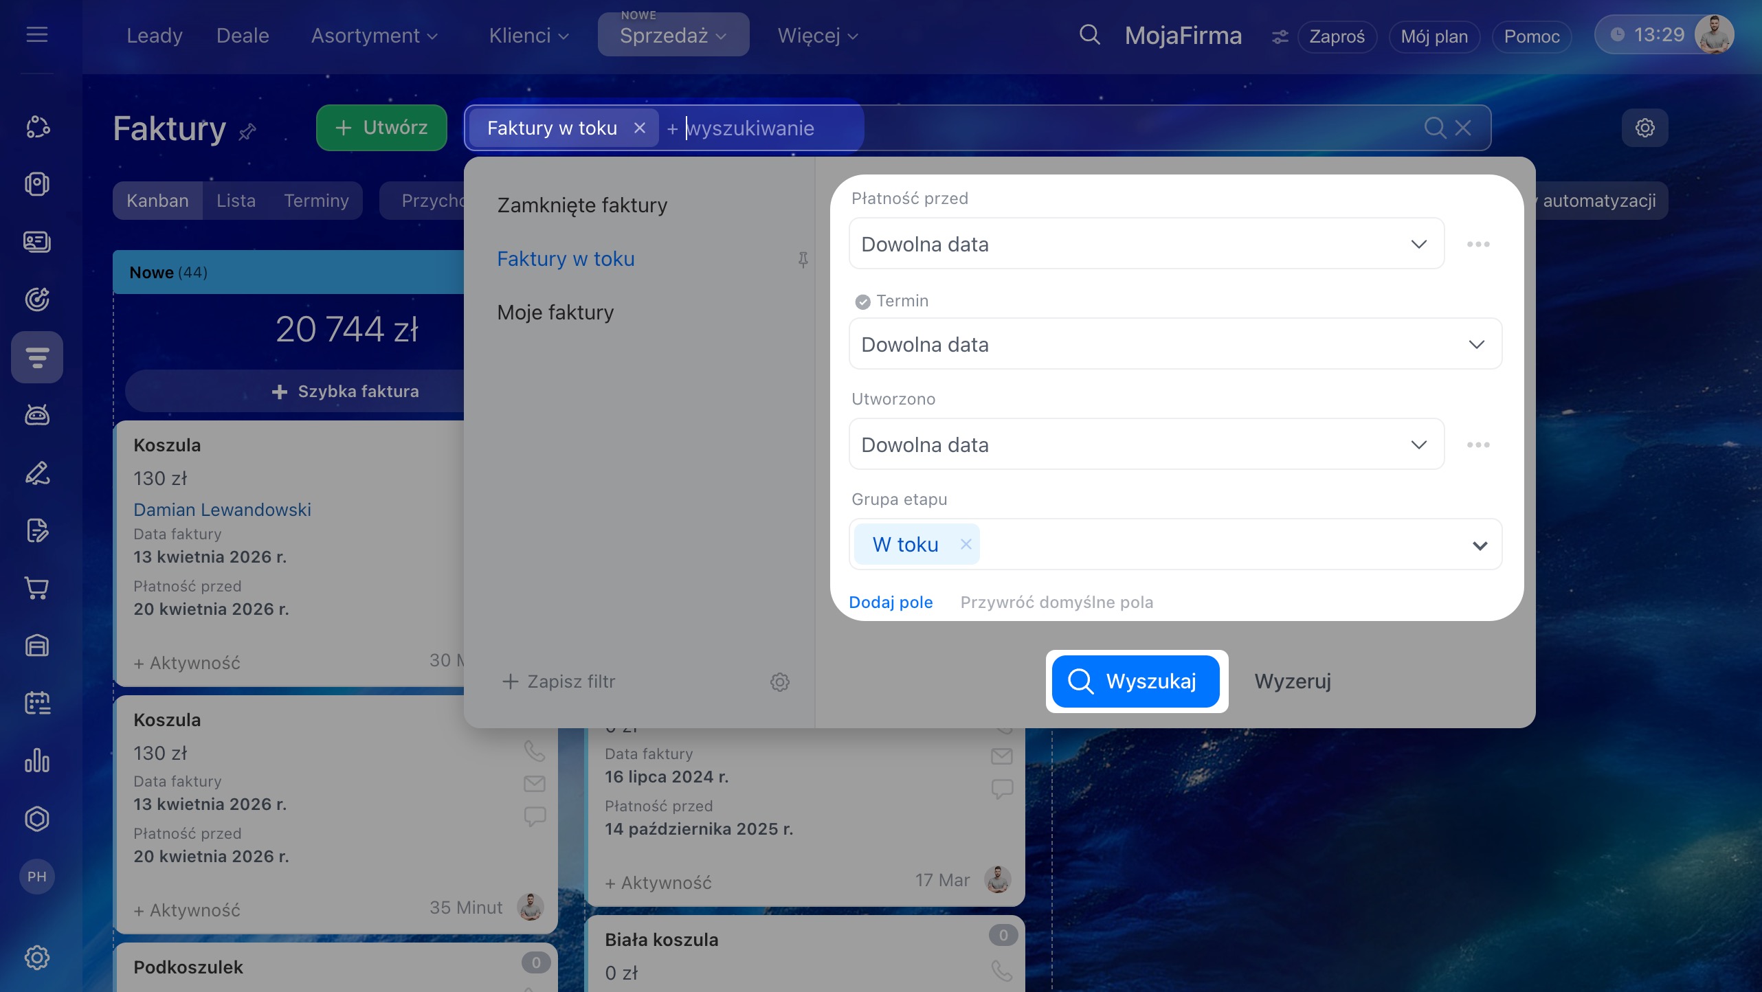The width and height of the screenshot is (1762, 992).
Task: Toggle the Termin checkmark indicator
Action: pyautogui.click(x=862, y=302)
